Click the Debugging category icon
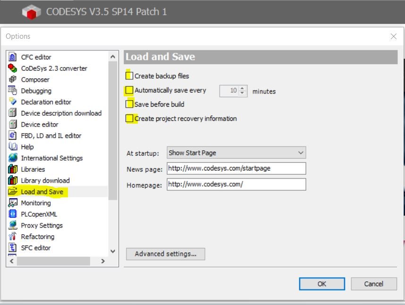This screenshot has height=305, width=405. [x=13, y=91]
